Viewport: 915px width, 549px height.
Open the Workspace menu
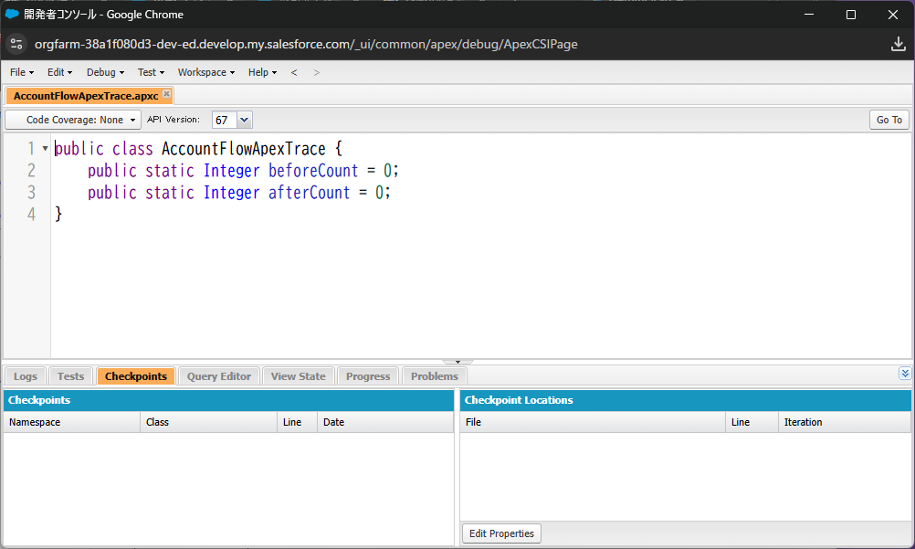click(206, 72)
